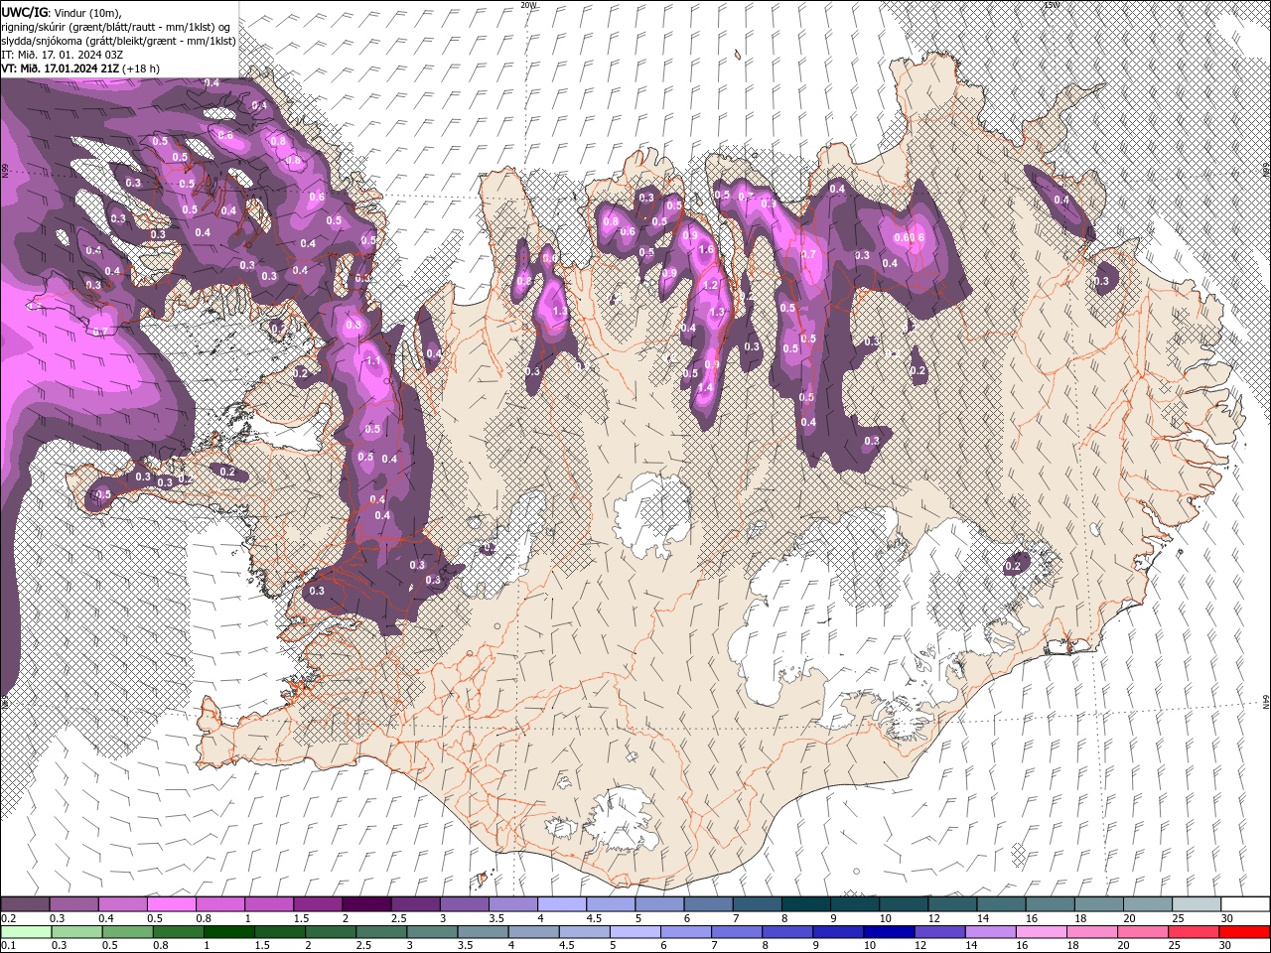This screenshot has height=953, width=1271.
Task: Click the pale green 0.1–0.3 rain legend swatch
Action: pos(25,932)
